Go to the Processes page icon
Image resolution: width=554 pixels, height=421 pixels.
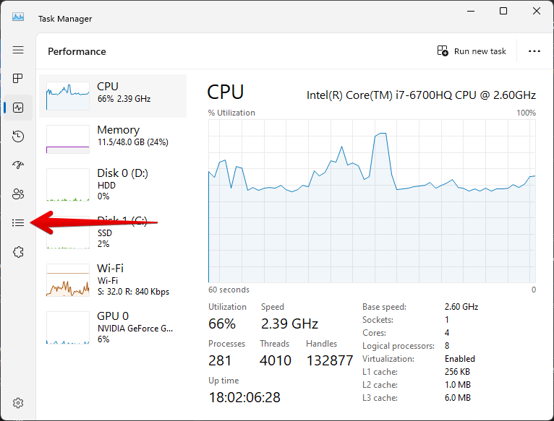click(18, 79)
